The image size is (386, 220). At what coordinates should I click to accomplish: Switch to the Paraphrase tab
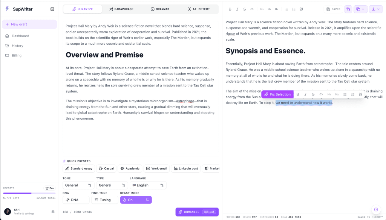pyautogui.click(x=121, y=9)
